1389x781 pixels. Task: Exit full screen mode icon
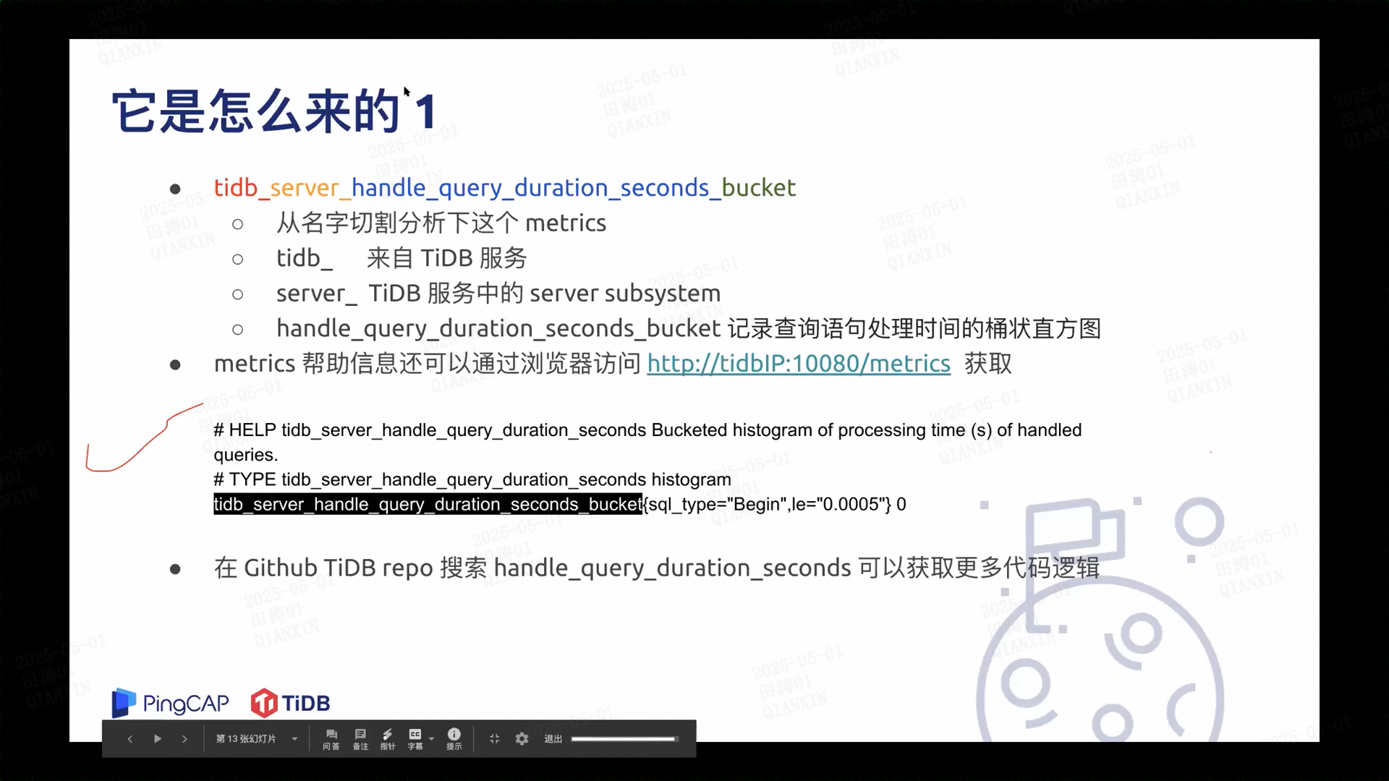pos(495,739)
